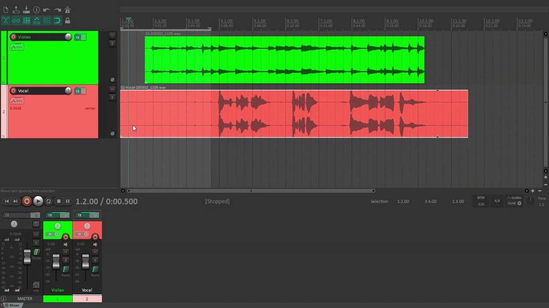Click the Open Project upload icon
This screenshot has width=549, height=308.
pyautogui.click(x=16, y=10)
